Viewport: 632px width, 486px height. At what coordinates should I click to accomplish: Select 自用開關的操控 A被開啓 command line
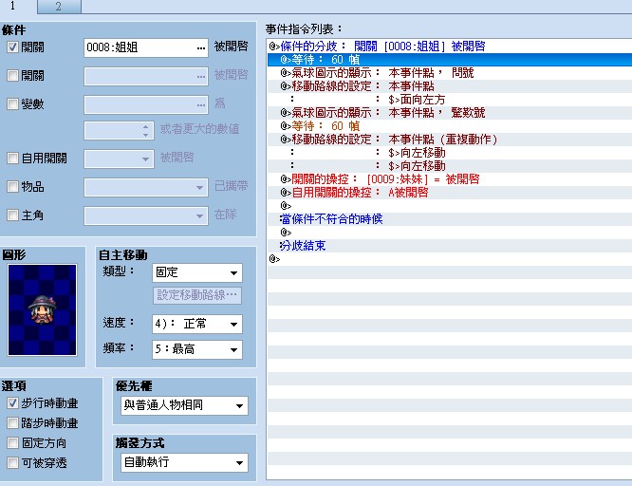point(450,193)
